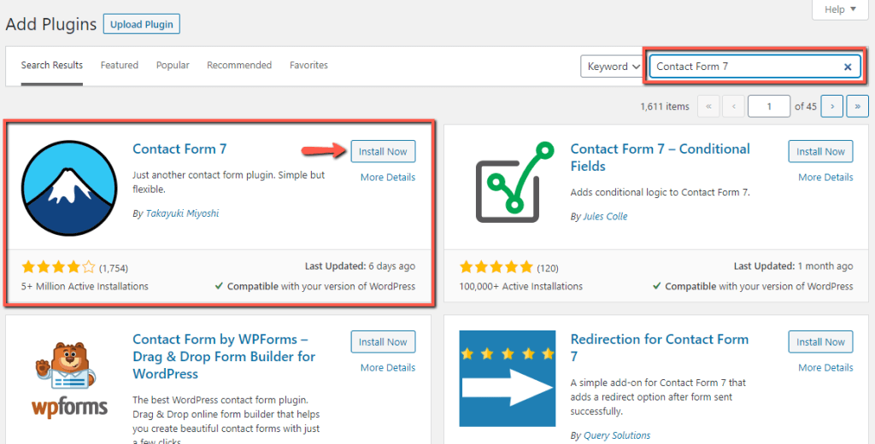Viewport: 875px width, 444px height.
Task: Open More Details for Contact Form 7
Action: click(388, 178)
